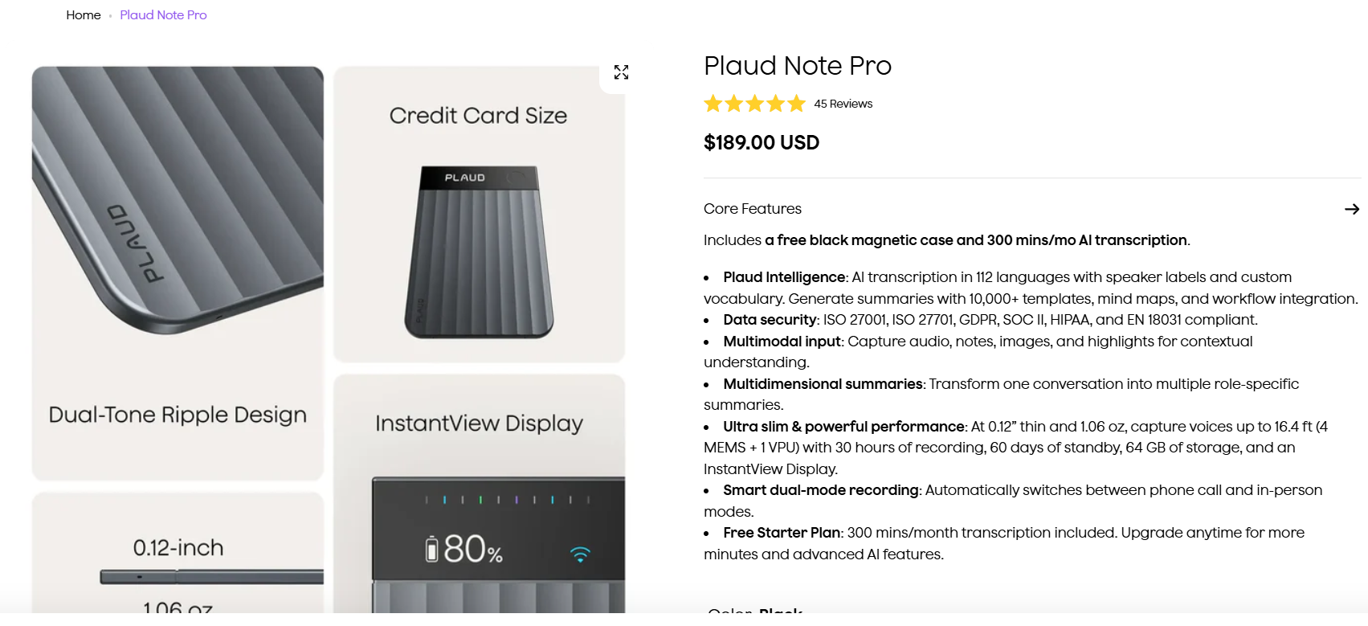1368x626 pixels.
Task: Click the Wi-Fi icon on the InstantView Display image
Action: tap(581, 552)
